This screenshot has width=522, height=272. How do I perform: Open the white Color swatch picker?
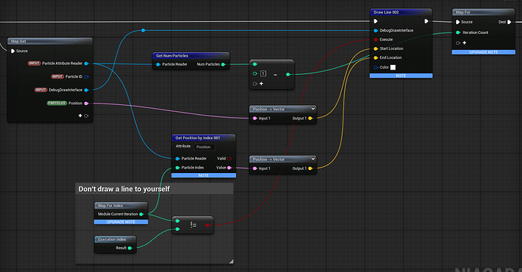point(393,67)
